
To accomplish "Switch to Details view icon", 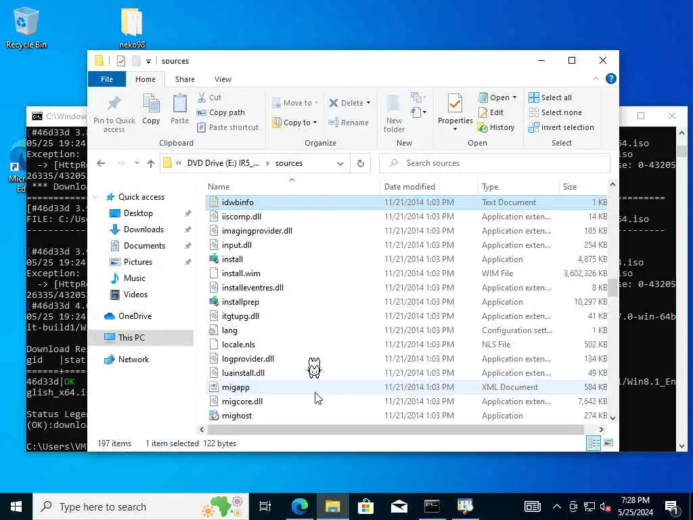I will (593, 443).
